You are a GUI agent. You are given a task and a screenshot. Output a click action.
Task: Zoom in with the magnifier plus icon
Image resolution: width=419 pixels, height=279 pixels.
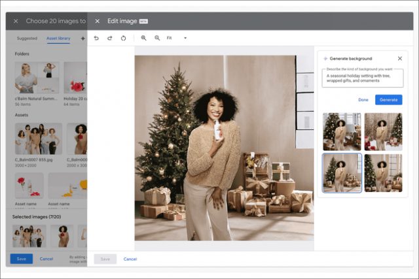(143, 38)
